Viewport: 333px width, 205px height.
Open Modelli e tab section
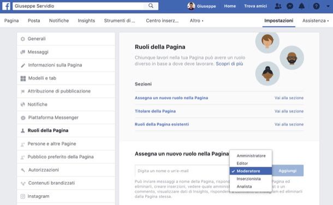tap(66, 78)
